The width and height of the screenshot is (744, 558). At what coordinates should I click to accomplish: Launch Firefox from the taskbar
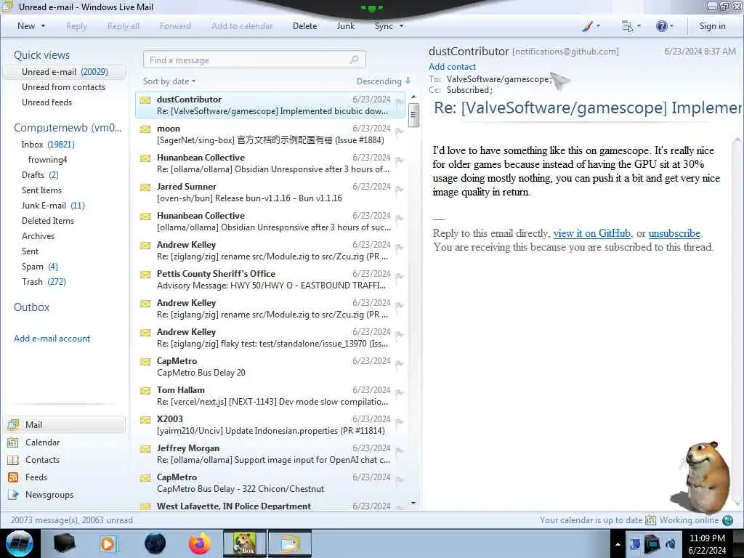click(200, 543)
